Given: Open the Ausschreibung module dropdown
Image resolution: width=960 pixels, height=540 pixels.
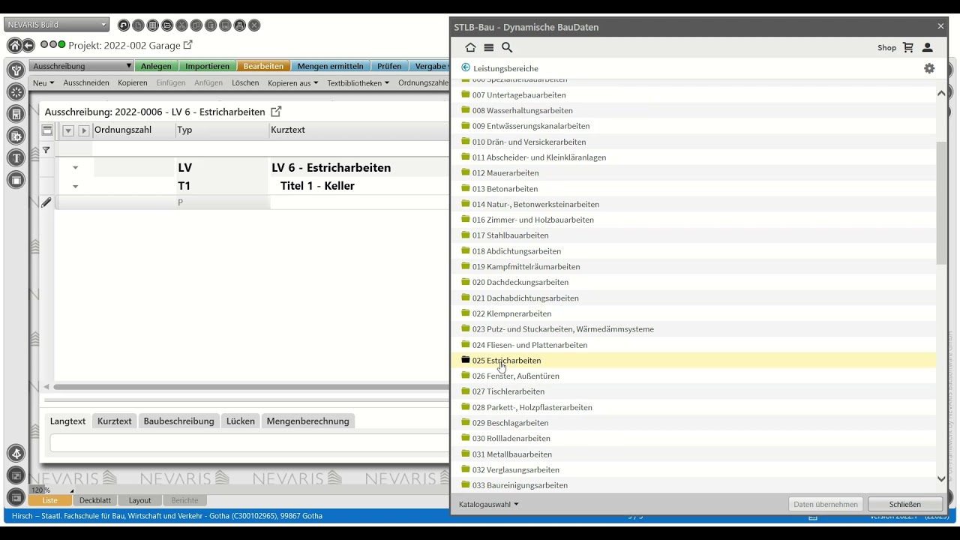Looking at the screenshot, I should point(82,66).
